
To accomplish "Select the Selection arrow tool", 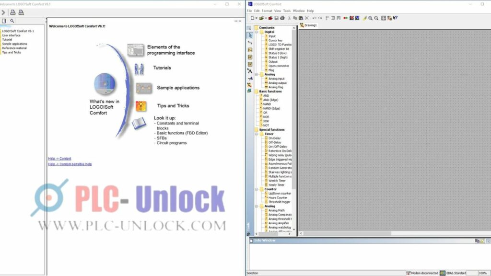I will pos(250,35).
